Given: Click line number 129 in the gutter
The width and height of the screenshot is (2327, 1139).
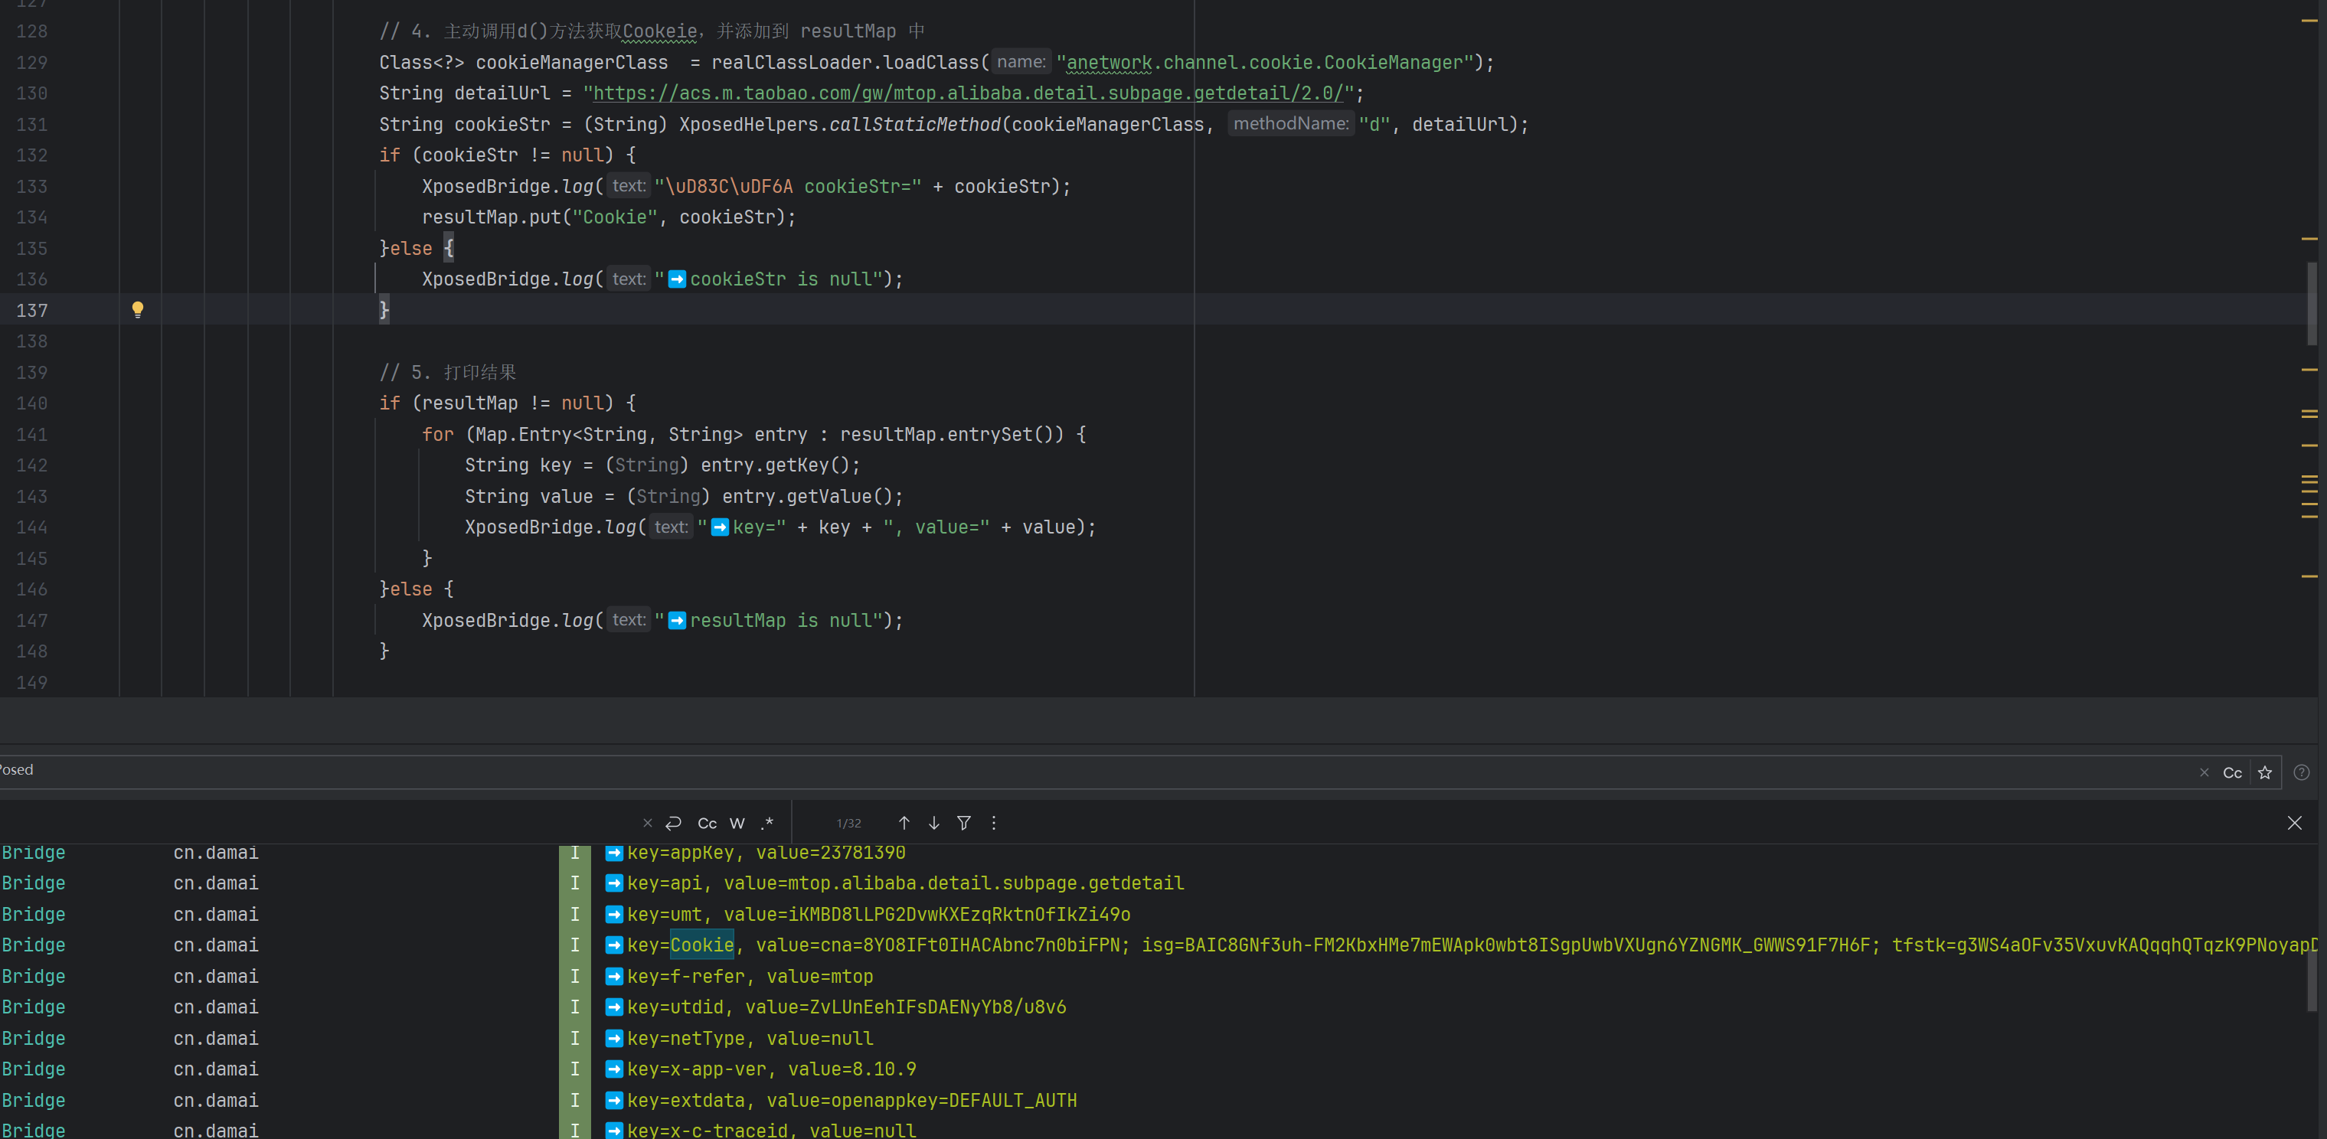Looking at the screenshot, I should point(31,62).
